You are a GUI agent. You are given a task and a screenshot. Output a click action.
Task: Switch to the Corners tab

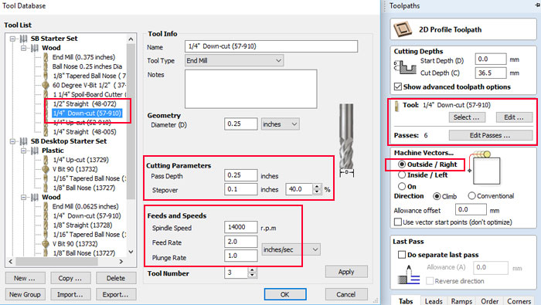click(x=519, y=301)
